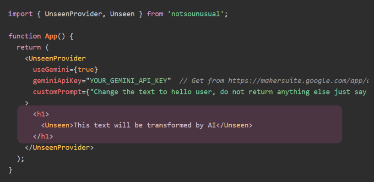Screen dimensions: 374x182
Task: Click the closing Unseen tag
Action: click(234, 125)
